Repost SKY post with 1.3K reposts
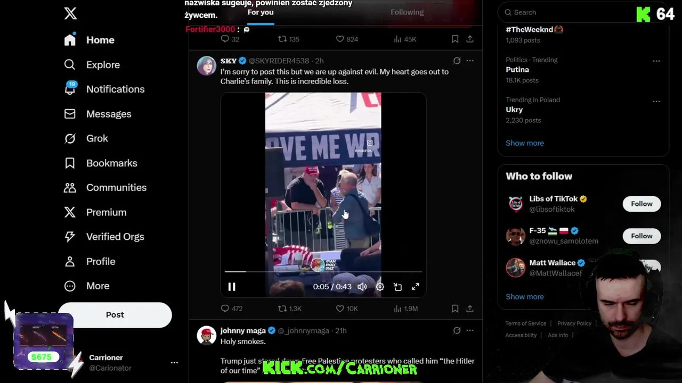Screen dimensions: 682x383 [x=290, y=309]
